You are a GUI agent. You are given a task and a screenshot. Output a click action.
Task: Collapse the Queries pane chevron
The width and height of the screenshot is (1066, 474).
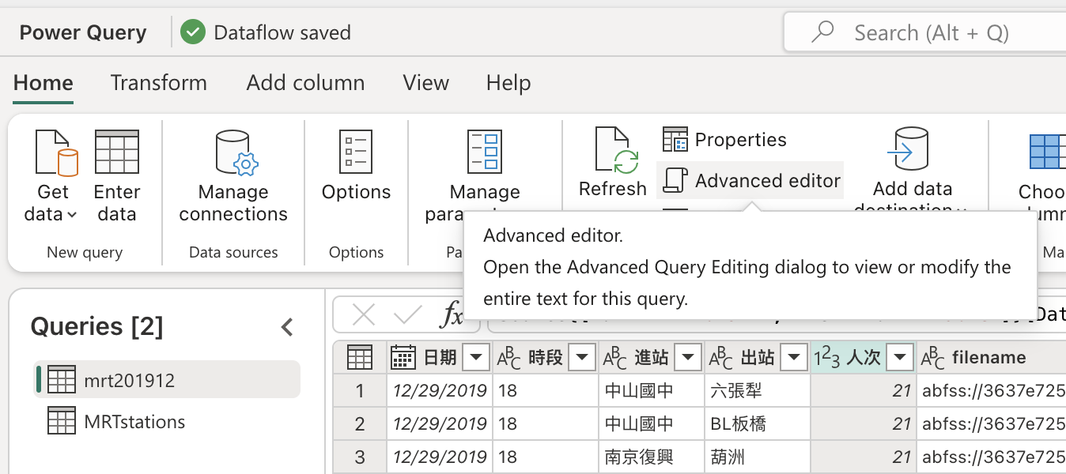[288, 326]
